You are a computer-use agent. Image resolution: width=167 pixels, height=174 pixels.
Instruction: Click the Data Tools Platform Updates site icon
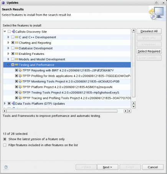coord(13,103)
